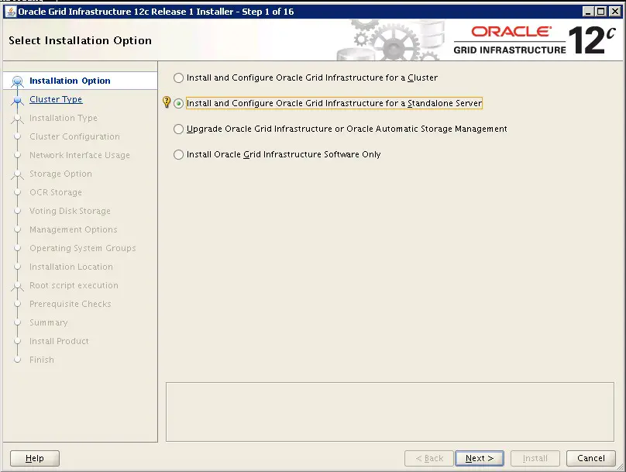Minimize the installer window

click(588, 12)
